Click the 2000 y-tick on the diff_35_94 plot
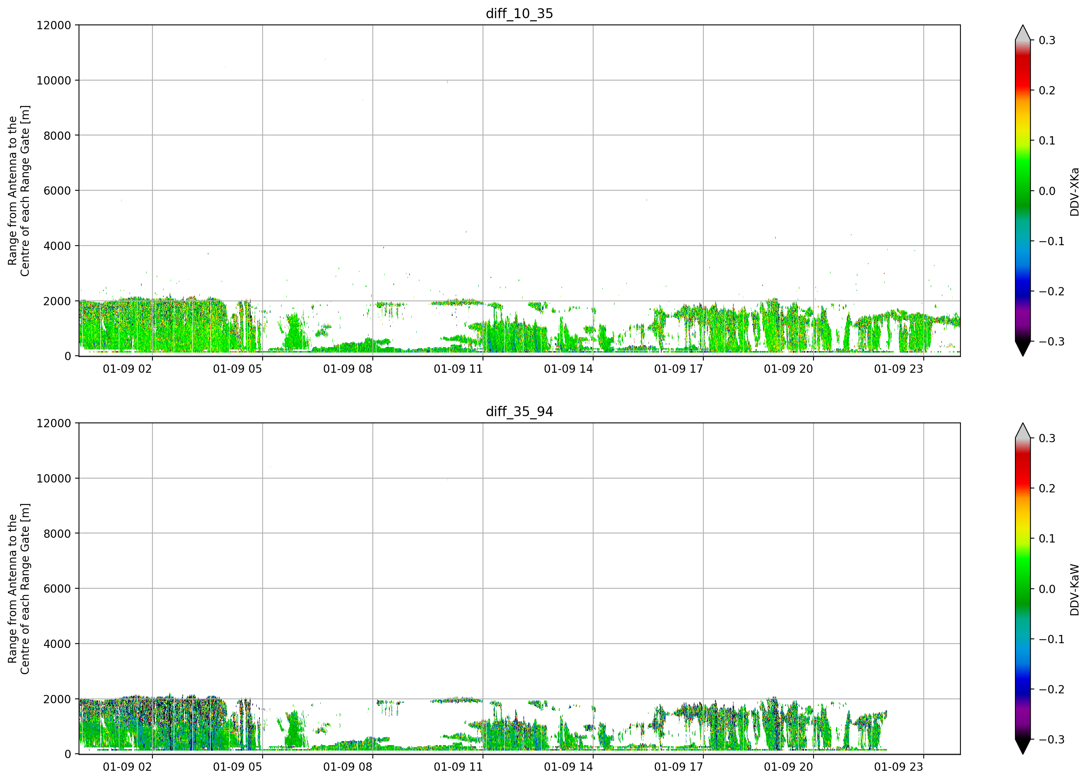This screenshot has width=1088, height=781. [x=57, y=699]
